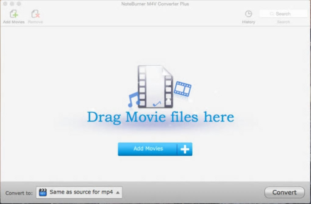This screenshot has width=311, height=204.
Task: Open the History clock icon
Action: [x=248, y=14]
